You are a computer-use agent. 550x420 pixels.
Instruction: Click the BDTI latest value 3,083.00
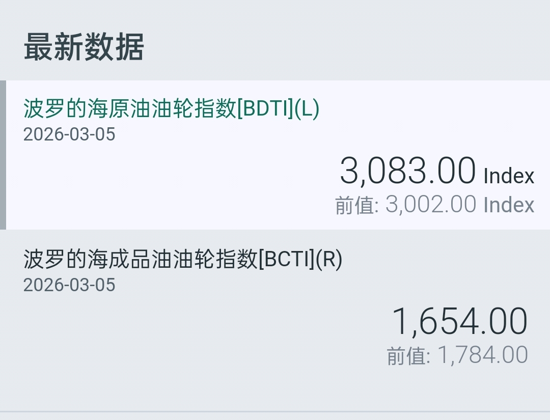coord(407,171)
